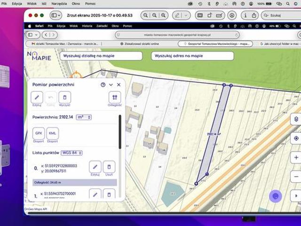
Task: Open the WGS 84 coordinate system dropdown
Action: pyautogui.click(x=71, y=153)
